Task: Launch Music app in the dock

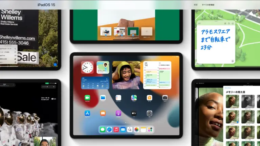Action: point(116,129)
